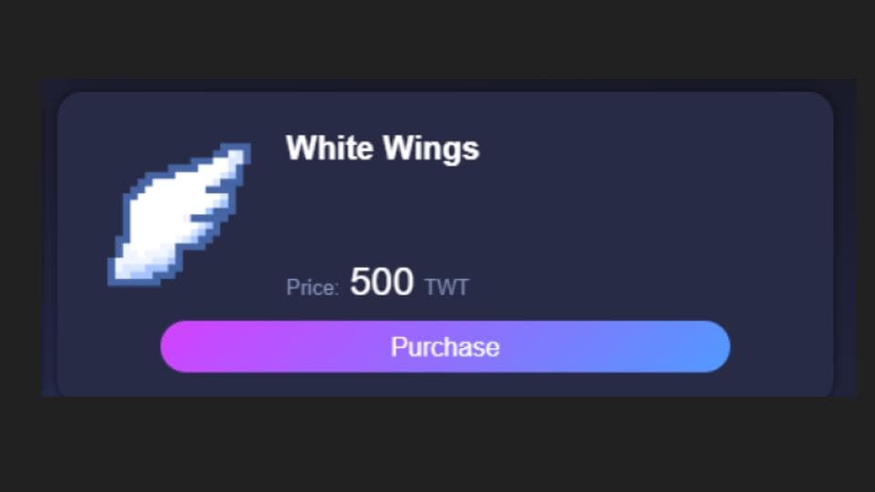Click the White Wings pixel-art icon
Image resolution: width=875 pixels, height=492 pixels.
[179, 215]
